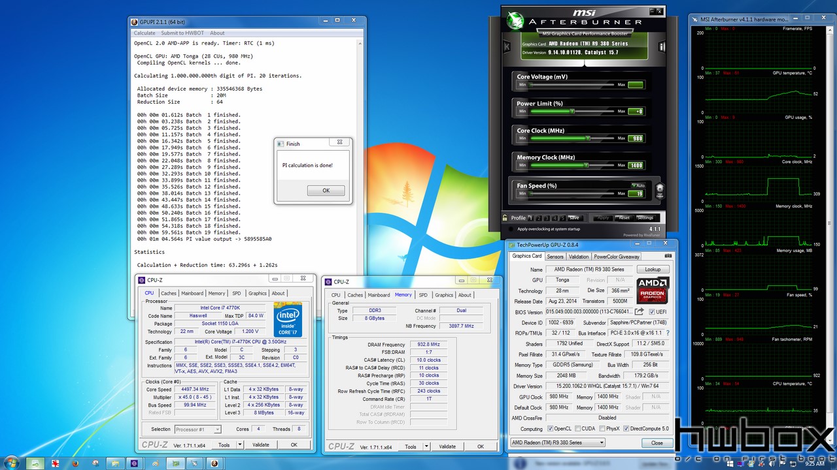Click the Core Clock value field 980
This screenshot has width=837, height=470.
tap(636, 138)
